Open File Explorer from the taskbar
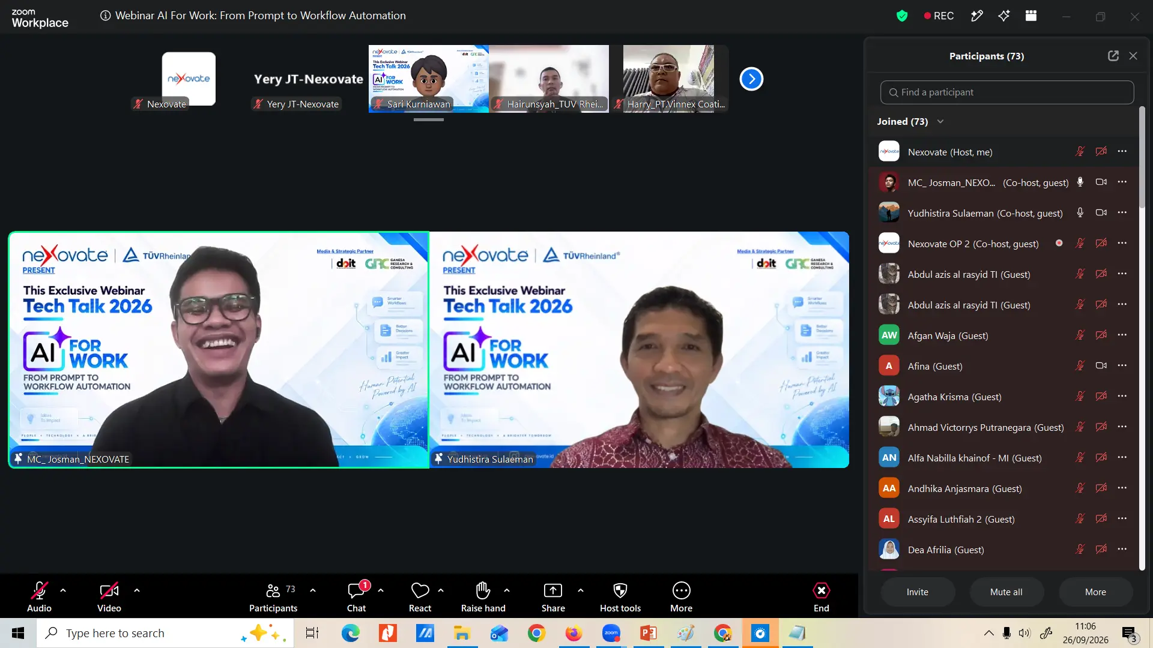Viewport: 1153px width, 648px height. point(462,633)
